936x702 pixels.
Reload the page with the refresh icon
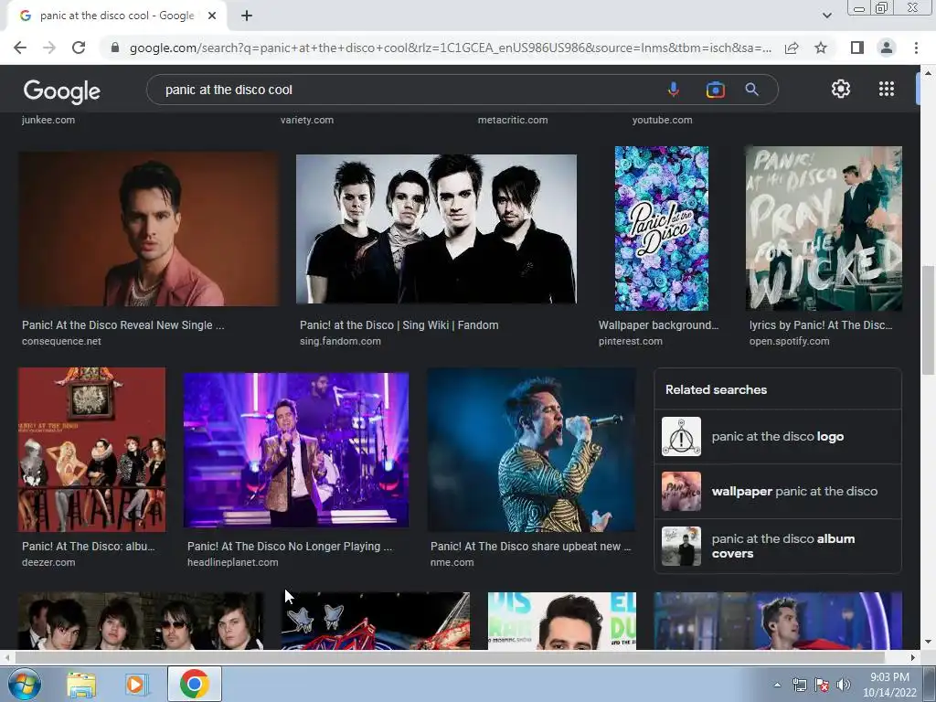[x=79, y=48]
